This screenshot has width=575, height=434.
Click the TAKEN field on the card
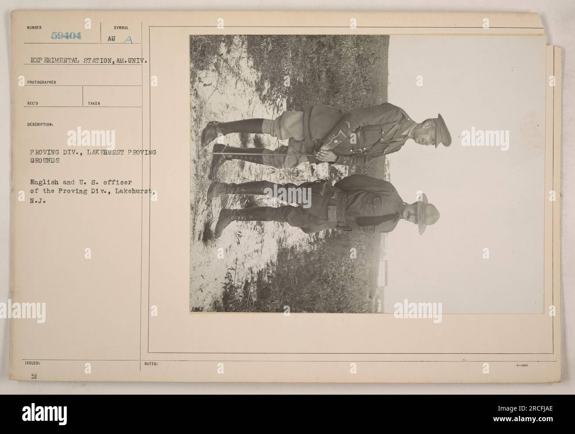tap(113, 97)
